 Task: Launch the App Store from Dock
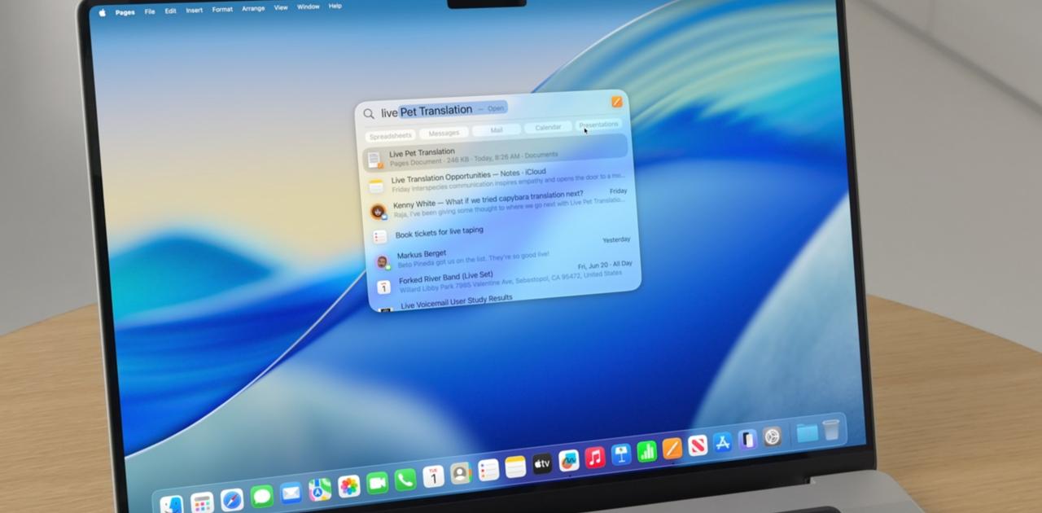[x=723, y=442]
